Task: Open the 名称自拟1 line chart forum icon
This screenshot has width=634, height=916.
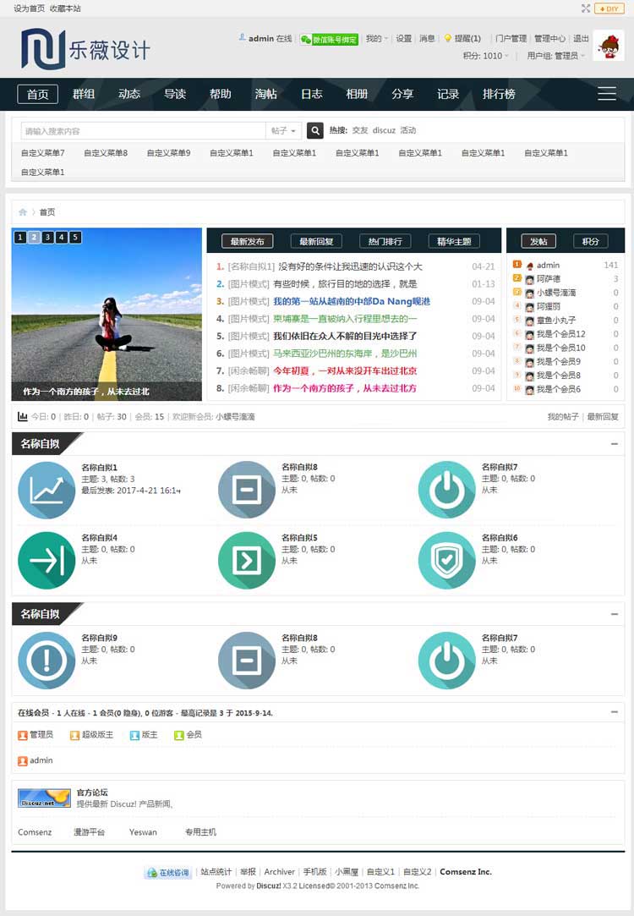Action: (46, 490)
